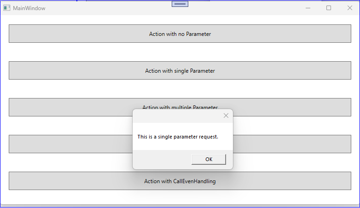Click white gap between first two action buttons
Viewport: 360px width, 208px height.
tap(180, 52)
